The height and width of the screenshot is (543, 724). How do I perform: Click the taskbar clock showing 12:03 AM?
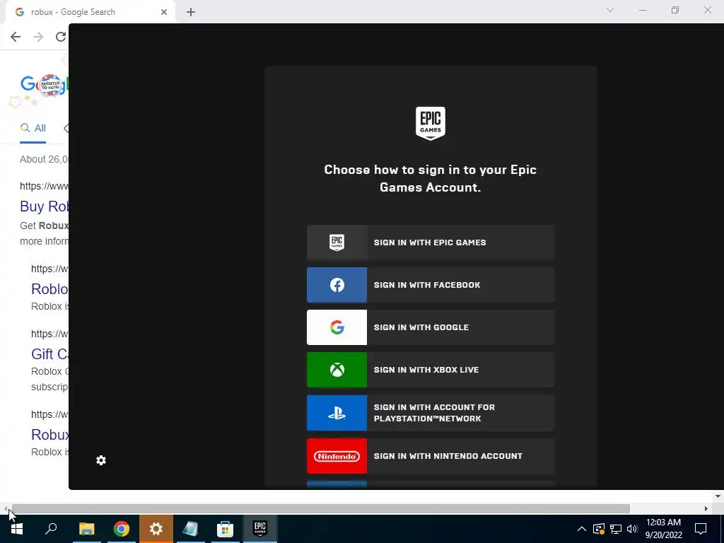click(x=663, y=529)
